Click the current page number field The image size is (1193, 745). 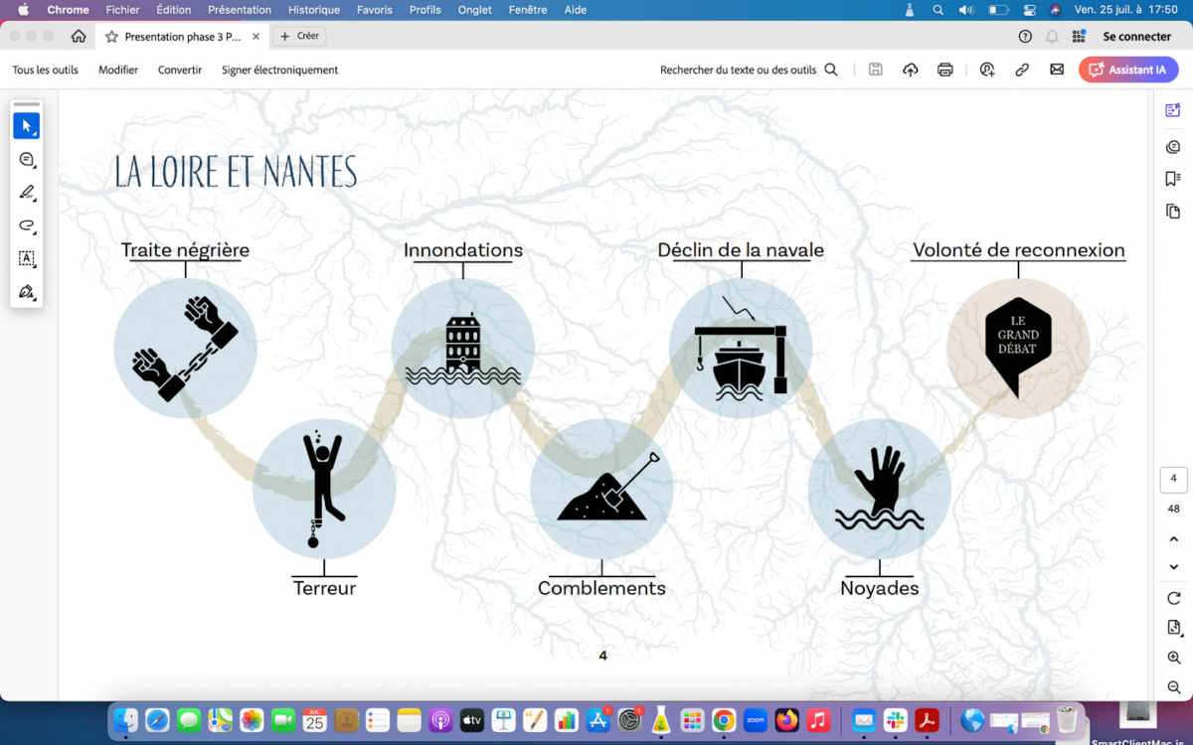1174,479
